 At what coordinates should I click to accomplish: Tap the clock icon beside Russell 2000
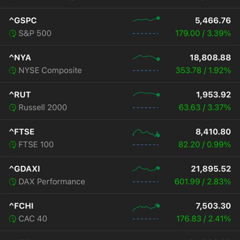pyautogui.click(x=12, y=108)
